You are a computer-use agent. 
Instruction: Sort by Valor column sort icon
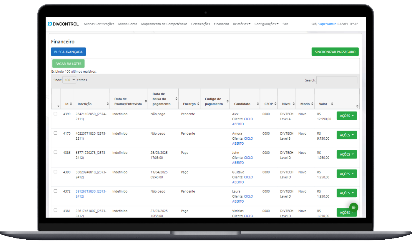click(x=332, y=104)
